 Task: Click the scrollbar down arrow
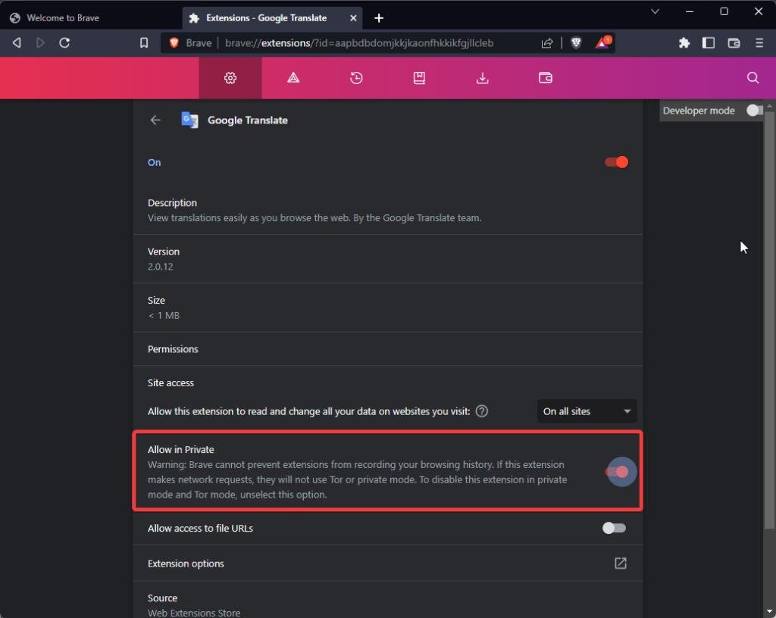point(769,612)
